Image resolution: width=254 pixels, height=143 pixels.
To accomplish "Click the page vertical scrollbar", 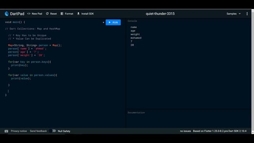I will tap(252, 71).
